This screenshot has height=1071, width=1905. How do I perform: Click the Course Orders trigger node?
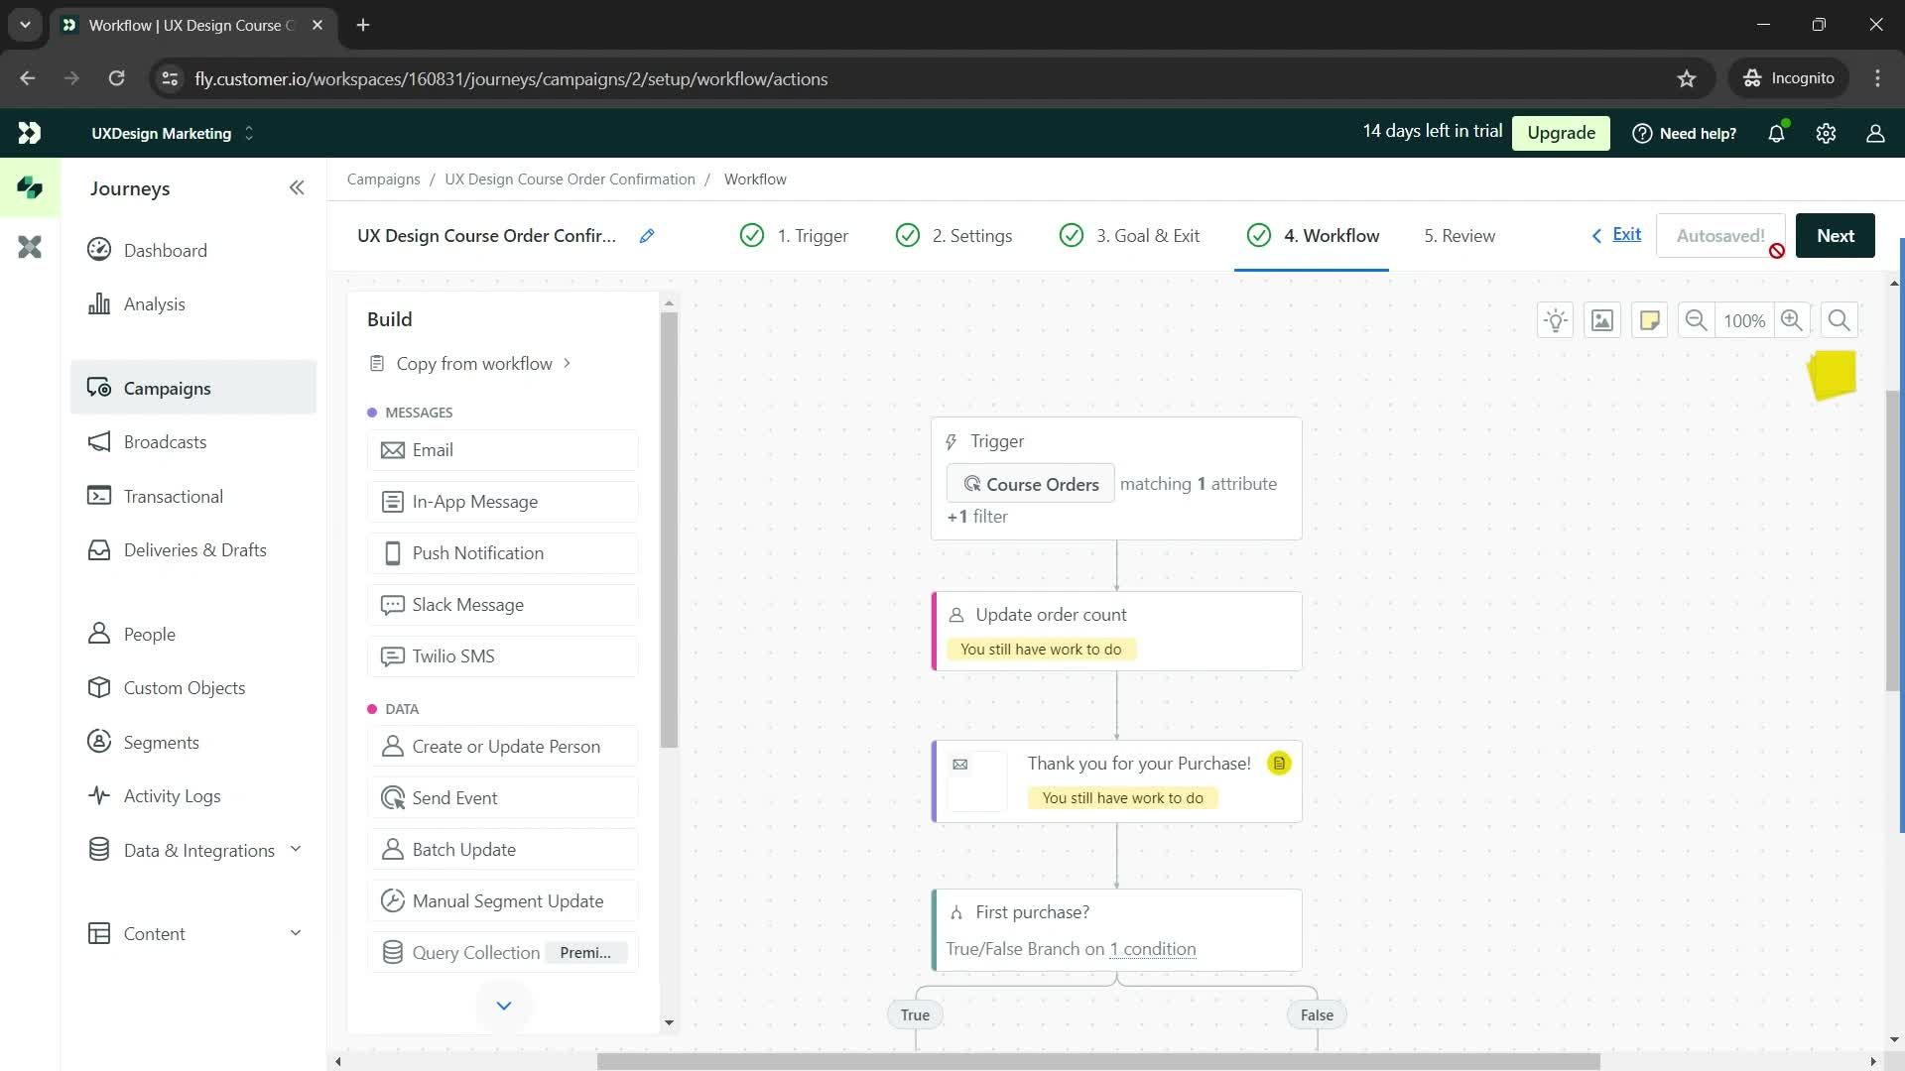(x=1032, y=484)
